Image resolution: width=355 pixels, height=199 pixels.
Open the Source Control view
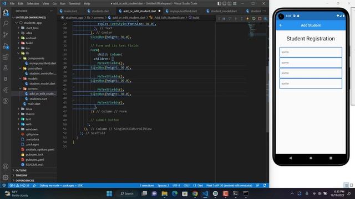click(6, 34)
